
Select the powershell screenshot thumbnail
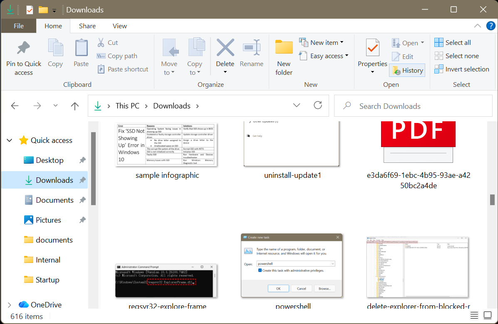point(292,265)
